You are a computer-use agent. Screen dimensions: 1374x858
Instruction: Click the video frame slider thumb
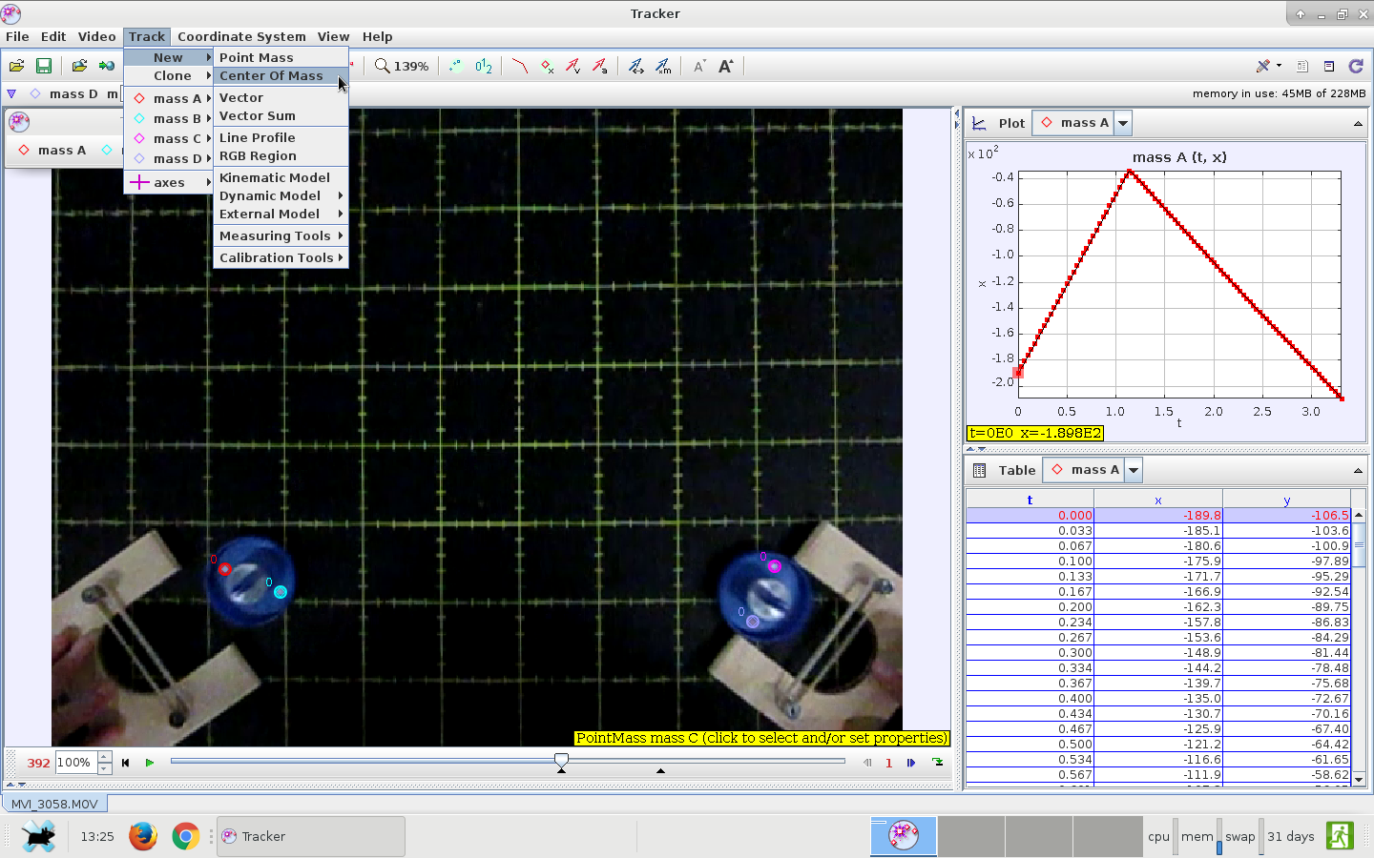561,760
